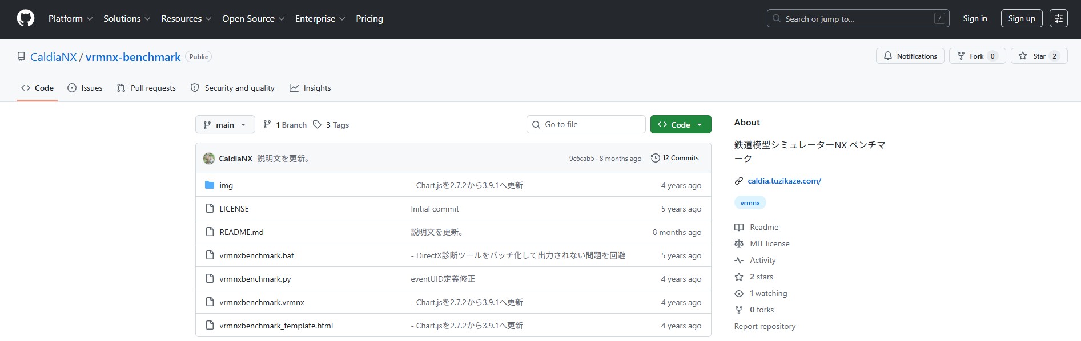Open vrmnxbenchmark_template.html file
The width and height of the screenshot is (1081, 341).
276,326
